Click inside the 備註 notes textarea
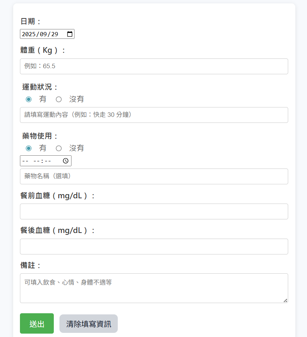This screenshot has height=337, width=307. point(154,288)
